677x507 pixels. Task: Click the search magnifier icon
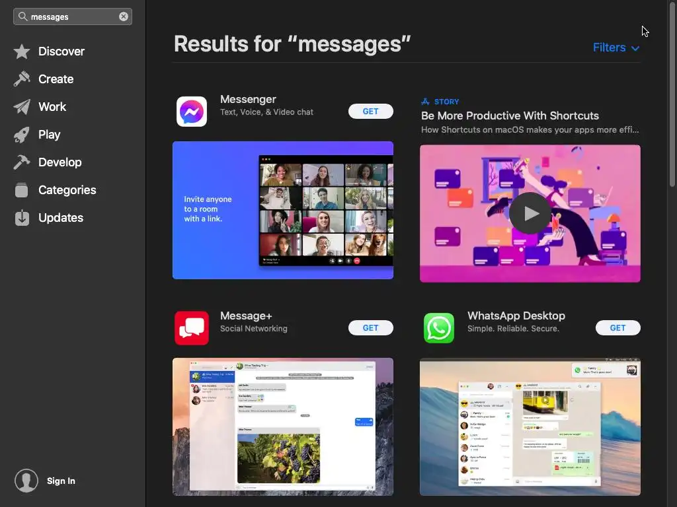click(22, 17)
